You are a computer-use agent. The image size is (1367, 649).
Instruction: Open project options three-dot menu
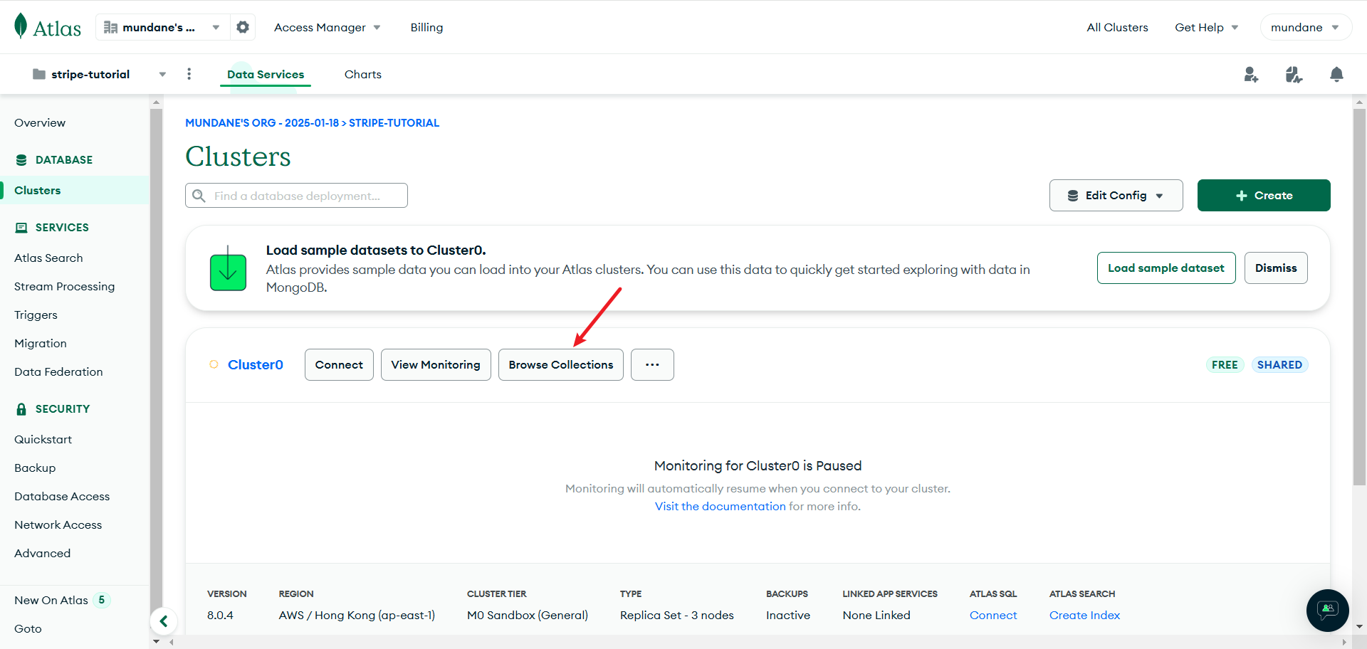(x=189, y=74)
